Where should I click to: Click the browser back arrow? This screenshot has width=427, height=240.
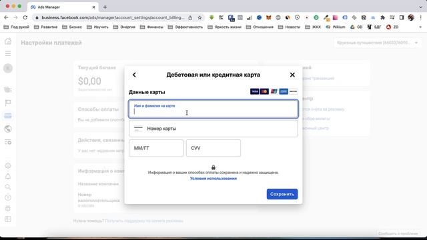[6, 17]
